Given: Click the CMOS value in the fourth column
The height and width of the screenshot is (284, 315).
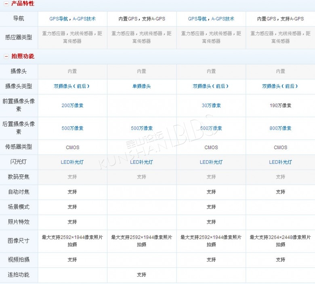Looking at the screenshot, I should 280,147.
